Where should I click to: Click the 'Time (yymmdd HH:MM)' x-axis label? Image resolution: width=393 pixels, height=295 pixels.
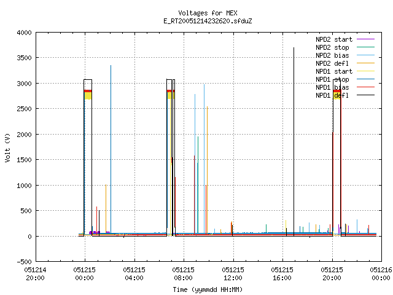[x=208, y=289]
